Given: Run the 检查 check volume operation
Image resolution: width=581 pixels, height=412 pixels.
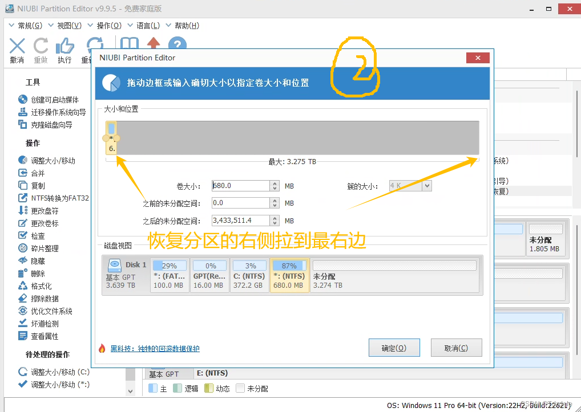Looking at the screenshot, I should point(31,236).
